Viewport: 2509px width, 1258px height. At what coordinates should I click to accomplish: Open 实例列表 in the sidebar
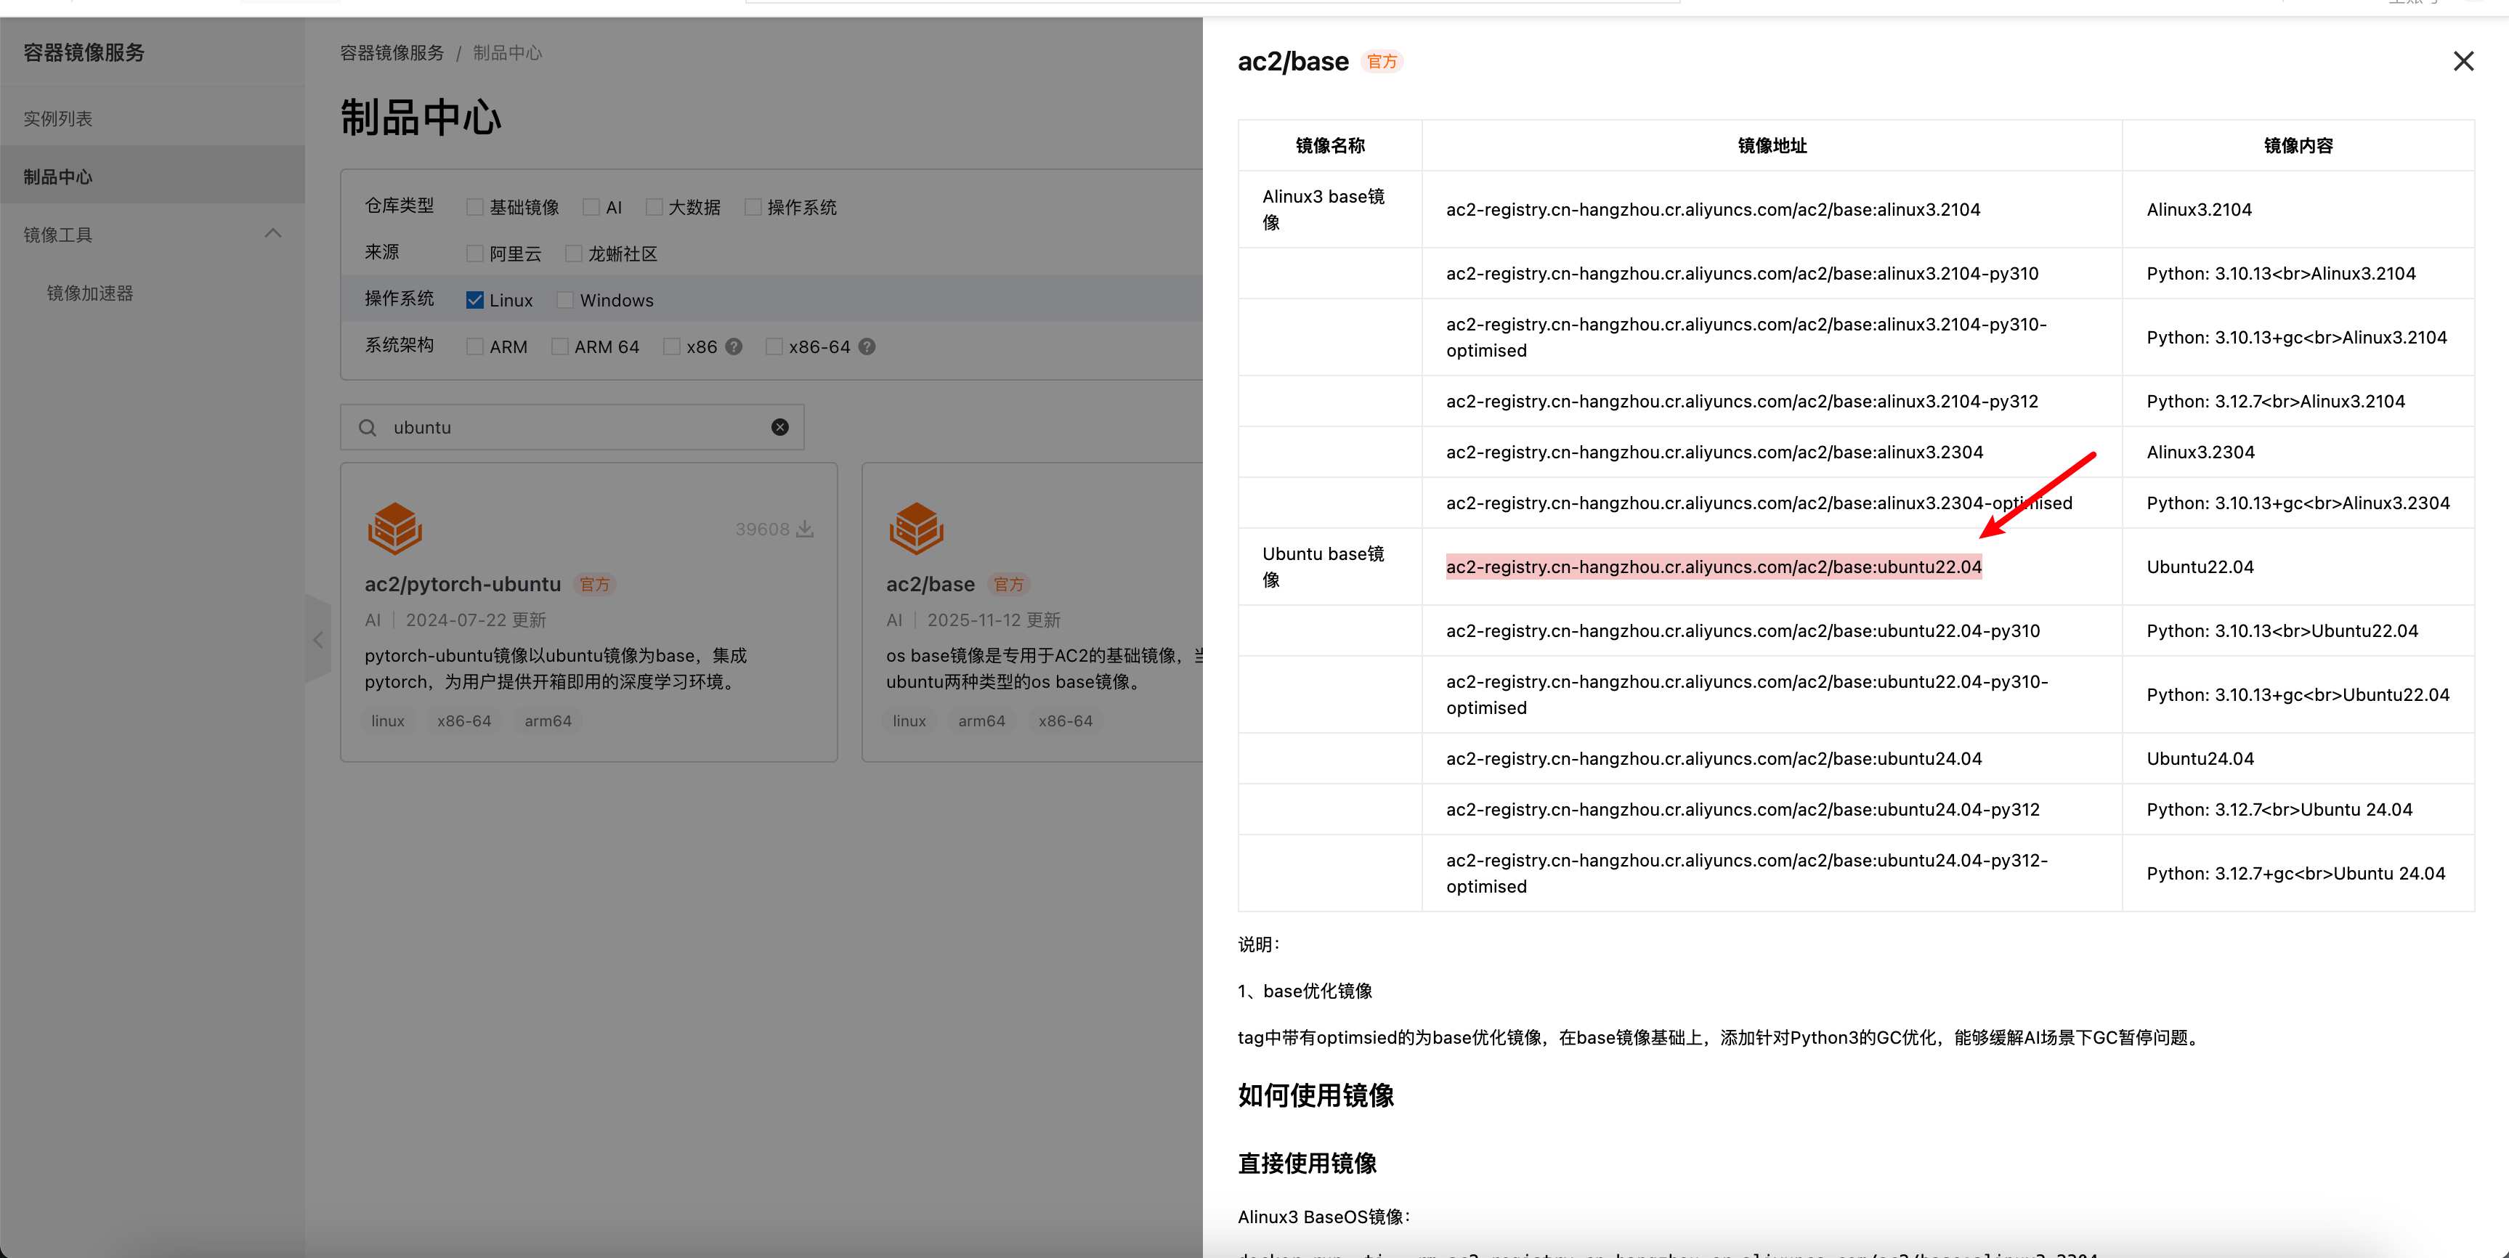pyautogui.click(x=58, y=119)
